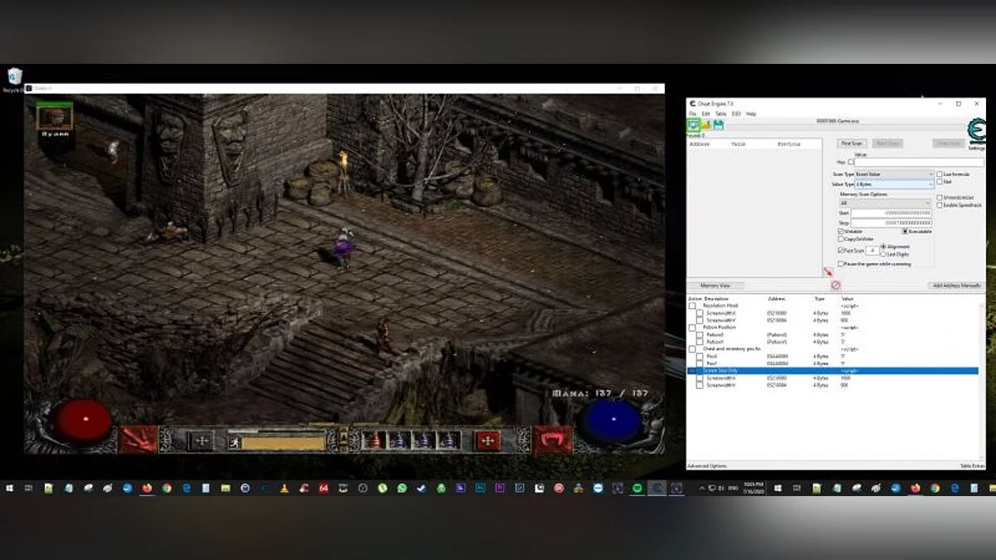Expand the Memory Scan Options dropdown
Image resolution: width=996 pixels, height=560 pixels.
click(x=884, y=203)
